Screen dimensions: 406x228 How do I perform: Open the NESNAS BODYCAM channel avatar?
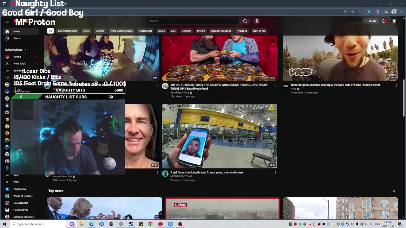pyautogui.click(x=165, y=174)
